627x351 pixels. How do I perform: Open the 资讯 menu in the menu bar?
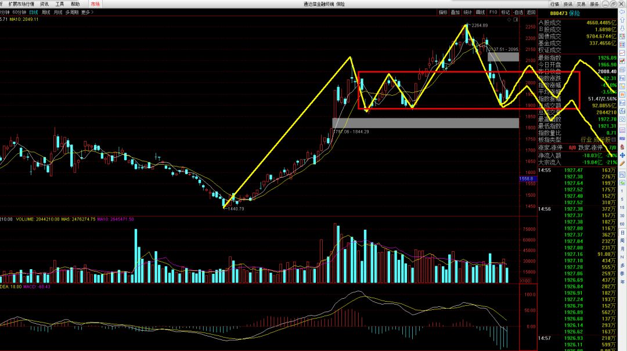point(44,4)
